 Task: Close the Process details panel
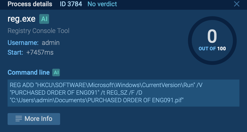237,4
